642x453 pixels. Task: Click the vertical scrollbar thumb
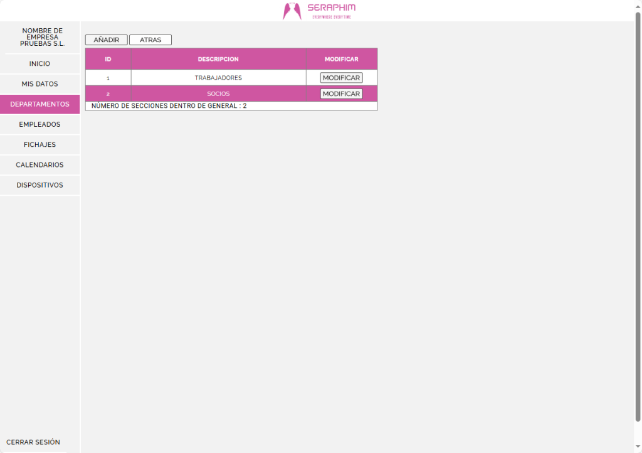tap(638, 213)
